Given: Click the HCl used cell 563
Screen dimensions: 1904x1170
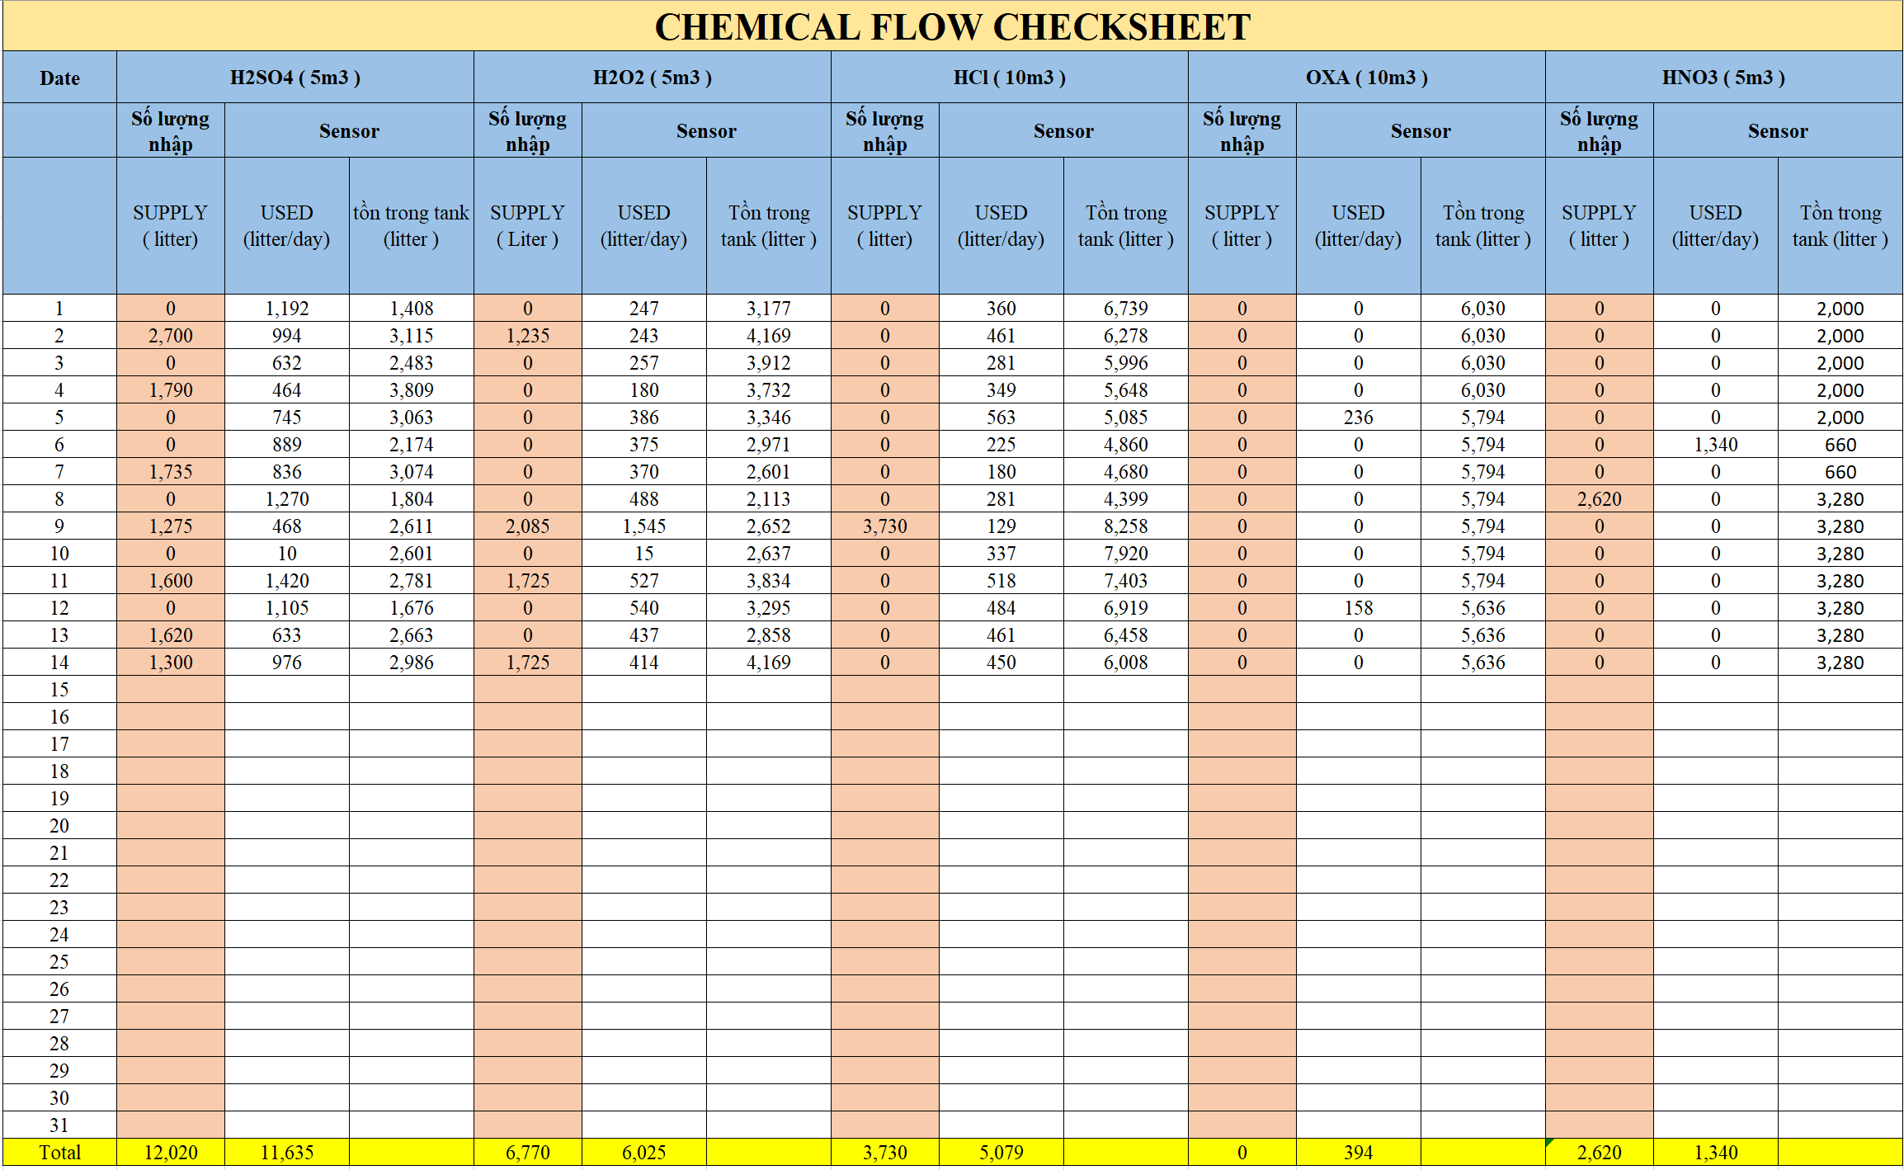Looking at the screenshot, I should click(1001, 418).
